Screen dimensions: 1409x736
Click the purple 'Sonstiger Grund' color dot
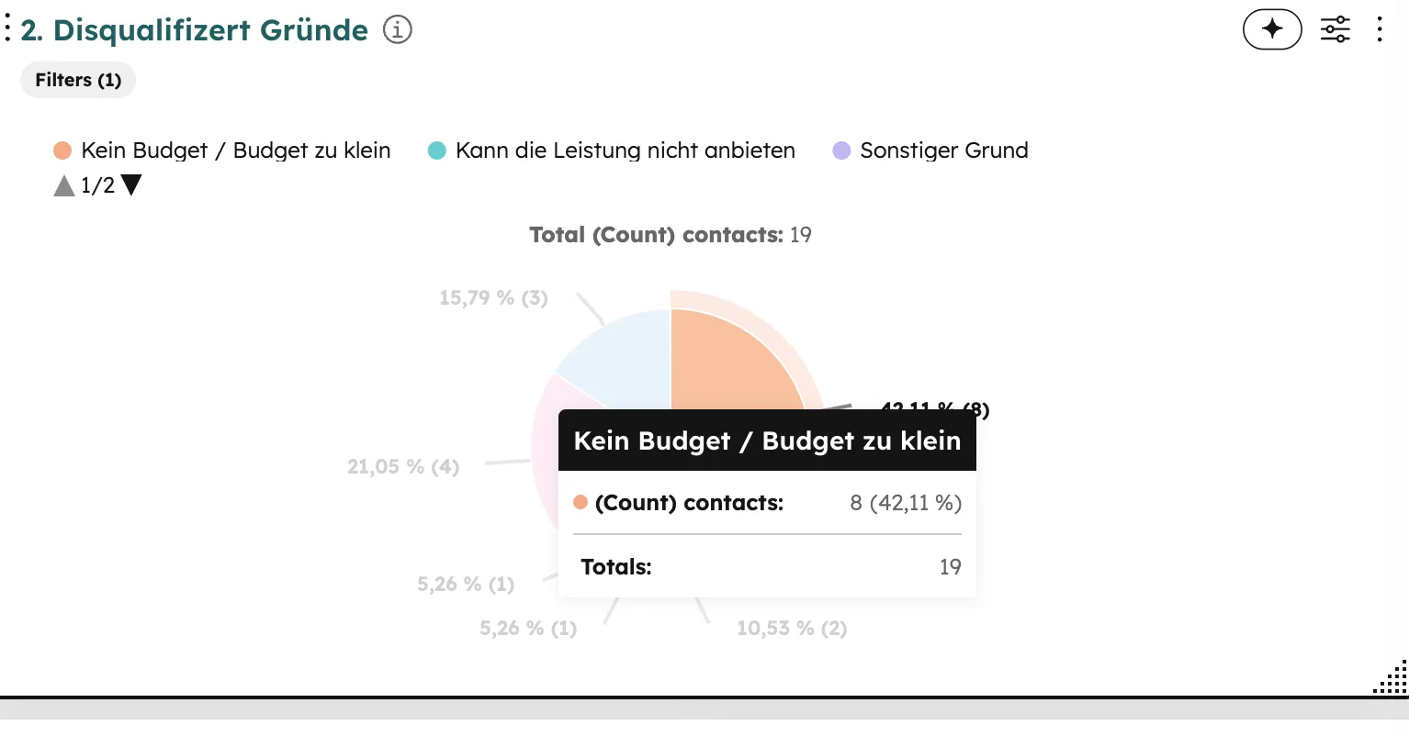pos(841,150)
